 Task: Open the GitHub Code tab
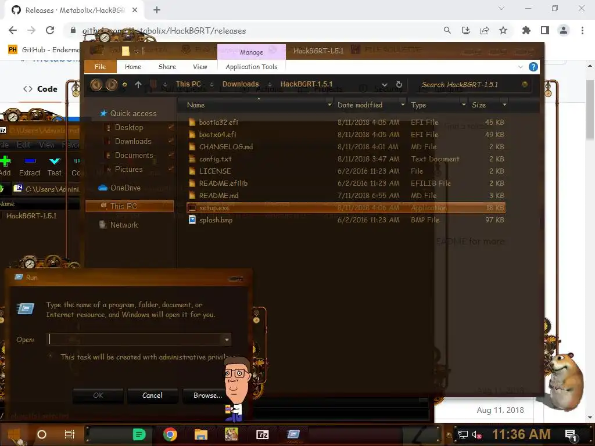pos(40,89)
